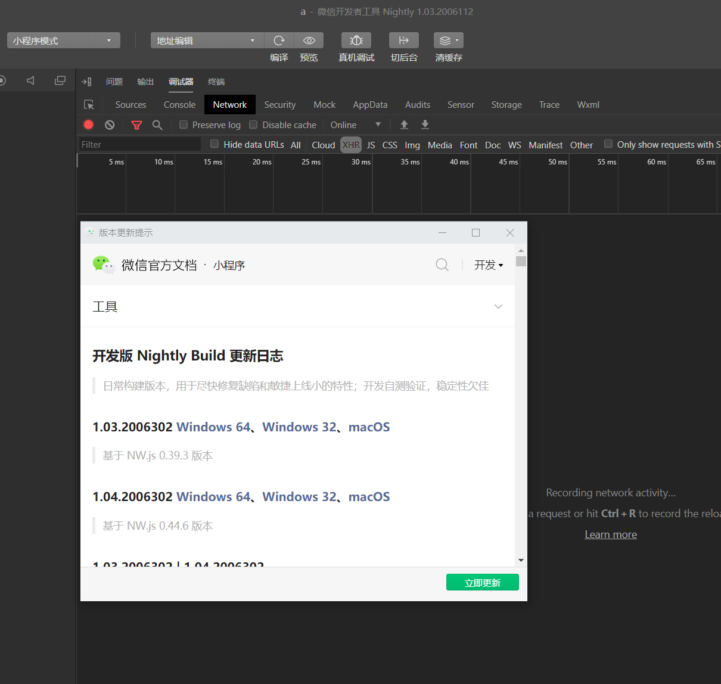The height and width of the screenshot is (684, 721).
Task: Open the AppData tab
Action: coord(370,105)
